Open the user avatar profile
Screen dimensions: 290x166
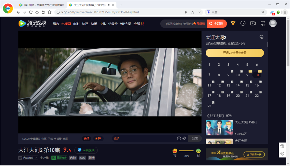point(273,23)
